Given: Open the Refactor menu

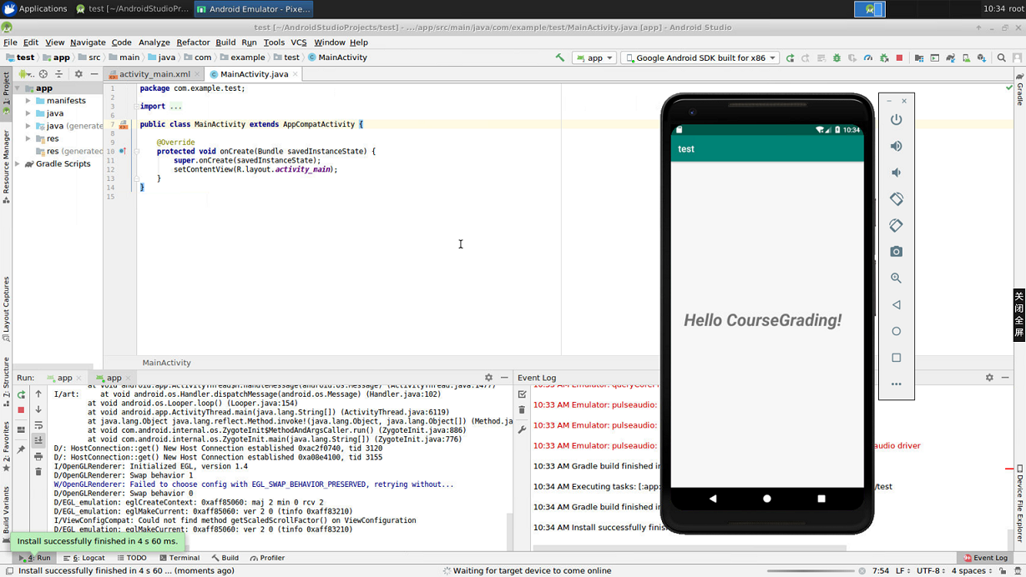Looking at the screenshot, I should [193, 43].
